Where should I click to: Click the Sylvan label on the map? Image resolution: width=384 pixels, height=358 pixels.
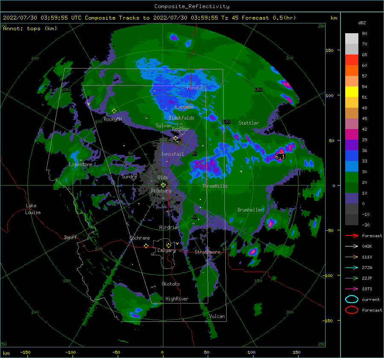163,126
